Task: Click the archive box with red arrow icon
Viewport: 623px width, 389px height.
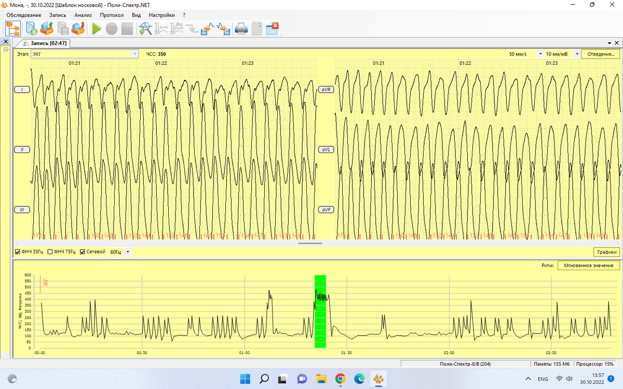Action: pyautogui.click(x=78, y=29)
